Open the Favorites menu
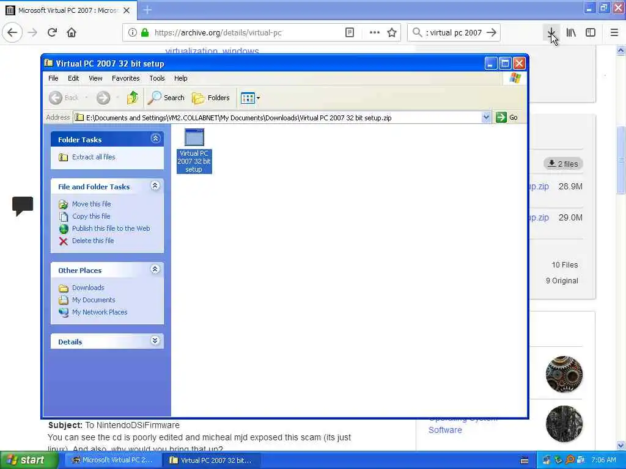This screenshot has width=626, height=469. [126, 78]
